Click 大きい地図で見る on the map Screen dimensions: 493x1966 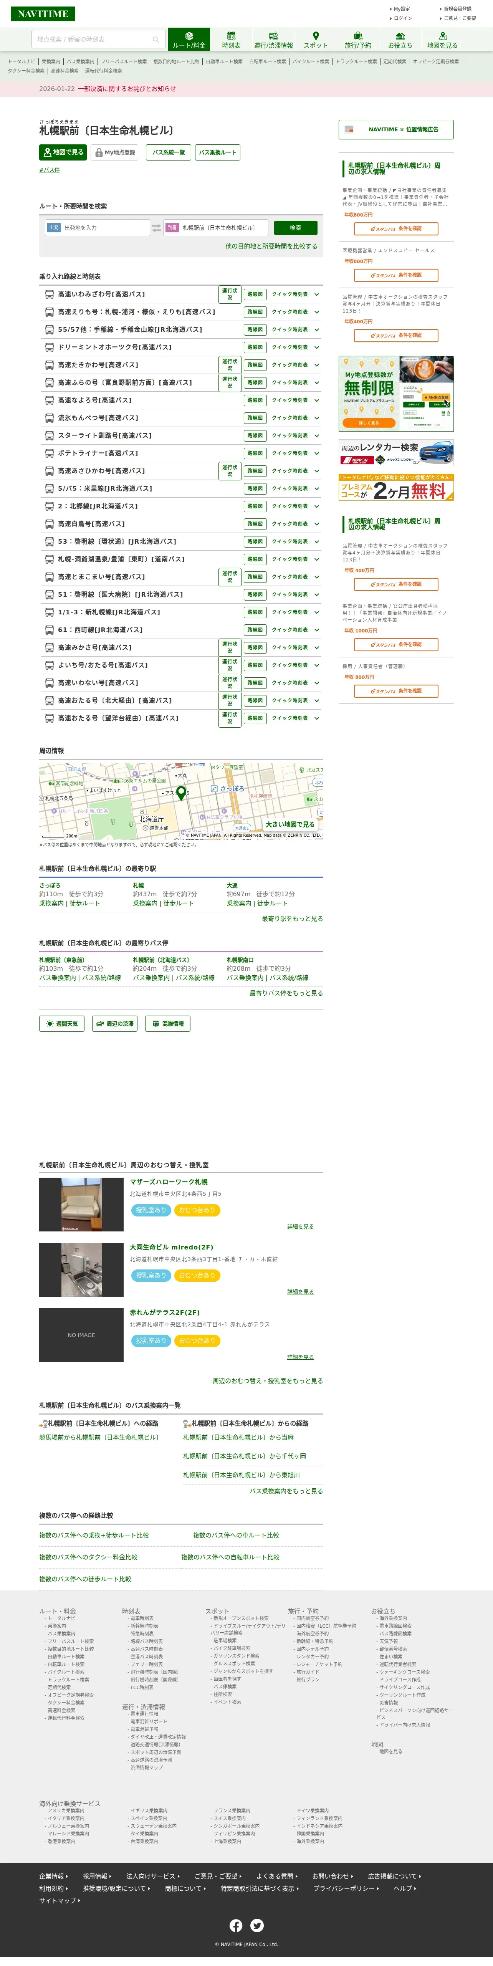tap(290, 824)
